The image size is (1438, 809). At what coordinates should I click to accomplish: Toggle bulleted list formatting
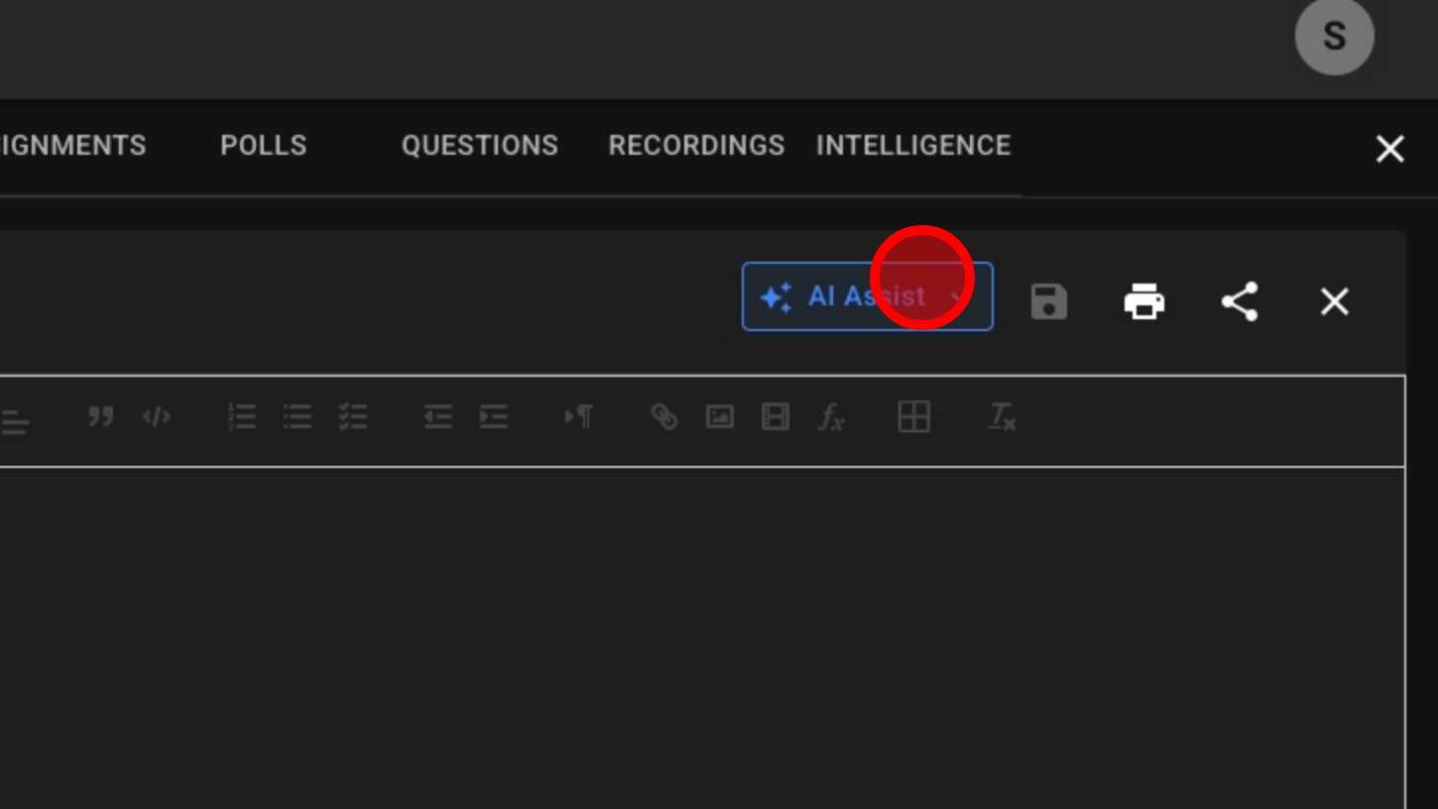298,417
